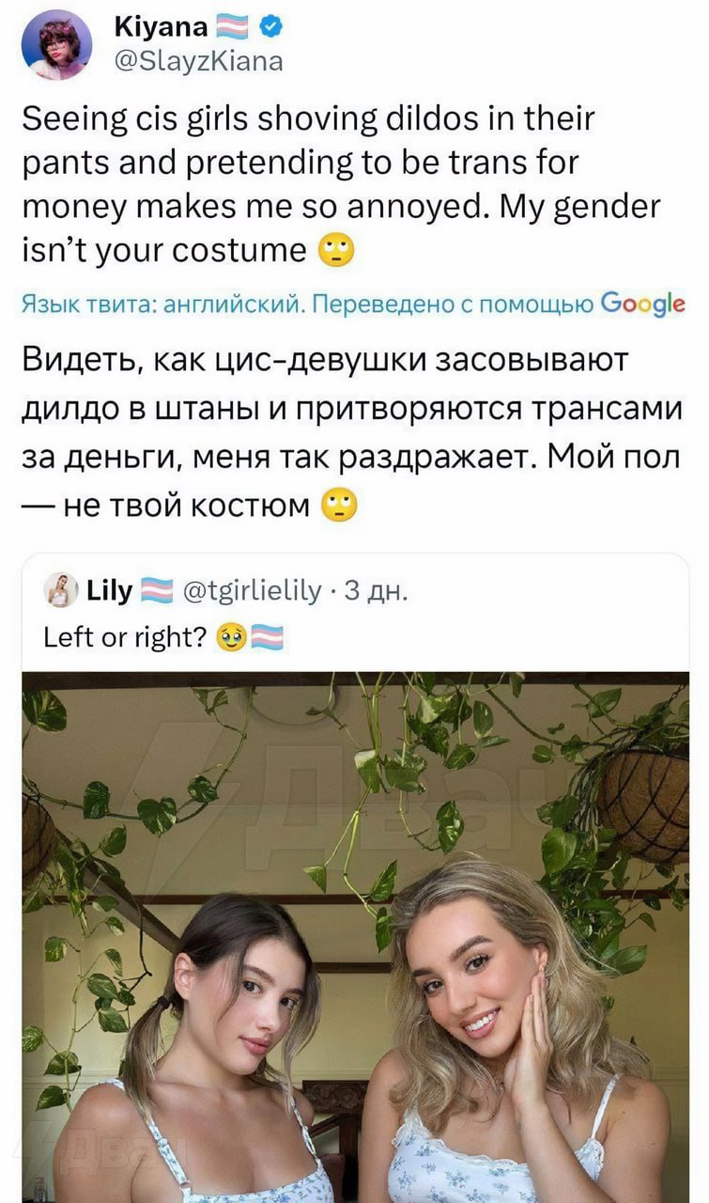The height and width of the screenshot is (1203, 709).
Task: Click the flag emoji beside Lily's name
Action: 156,592
